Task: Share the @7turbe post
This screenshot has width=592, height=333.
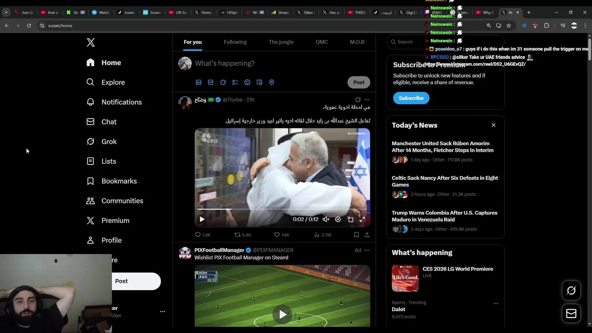Action: pos(367,235)
